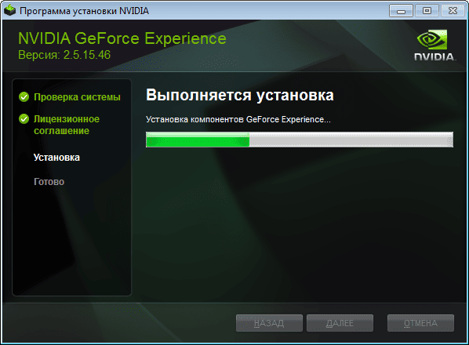Close the installer window
The width and height of the screenshot is (469, 345).
click(x=453, y=11)
